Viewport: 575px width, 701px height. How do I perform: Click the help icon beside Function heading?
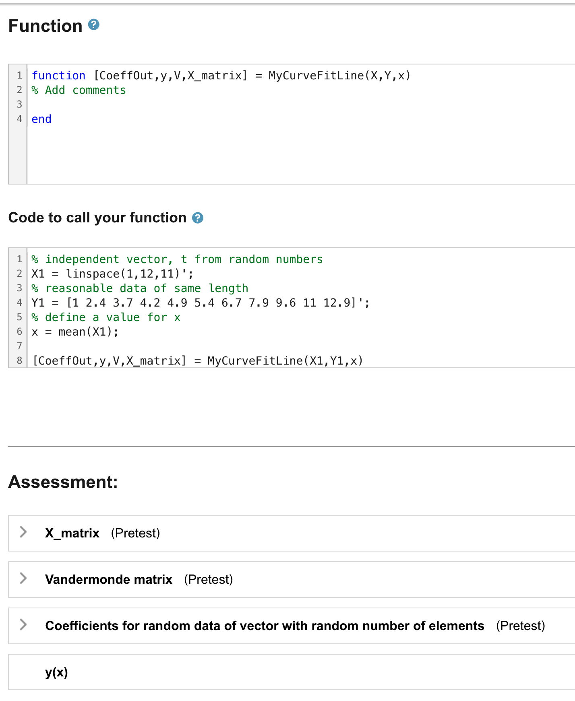[93, 25]
